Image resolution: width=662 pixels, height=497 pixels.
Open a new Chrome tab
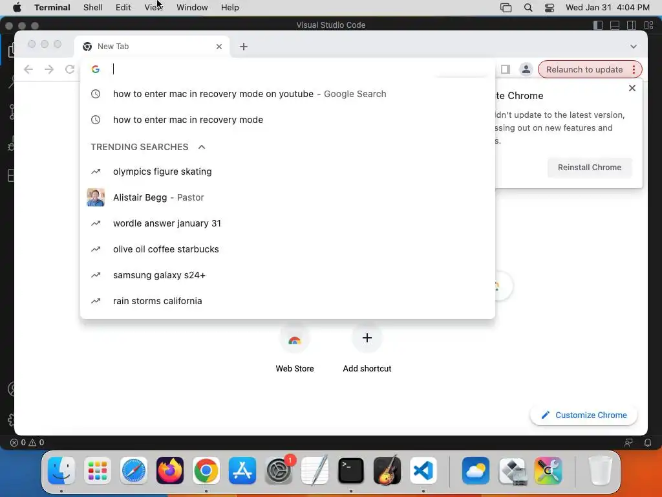[244, 47]
